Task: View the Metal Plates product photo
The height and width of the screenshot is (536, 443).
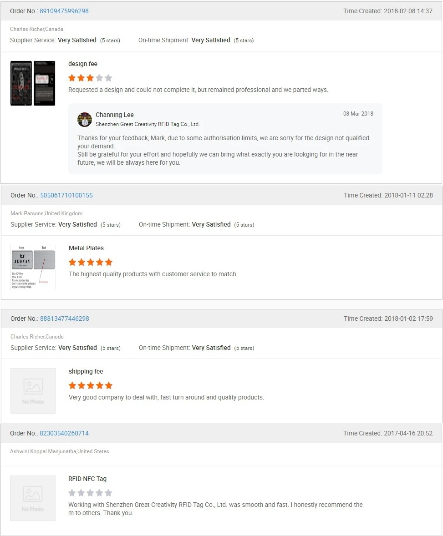Action: click(33, 268)
